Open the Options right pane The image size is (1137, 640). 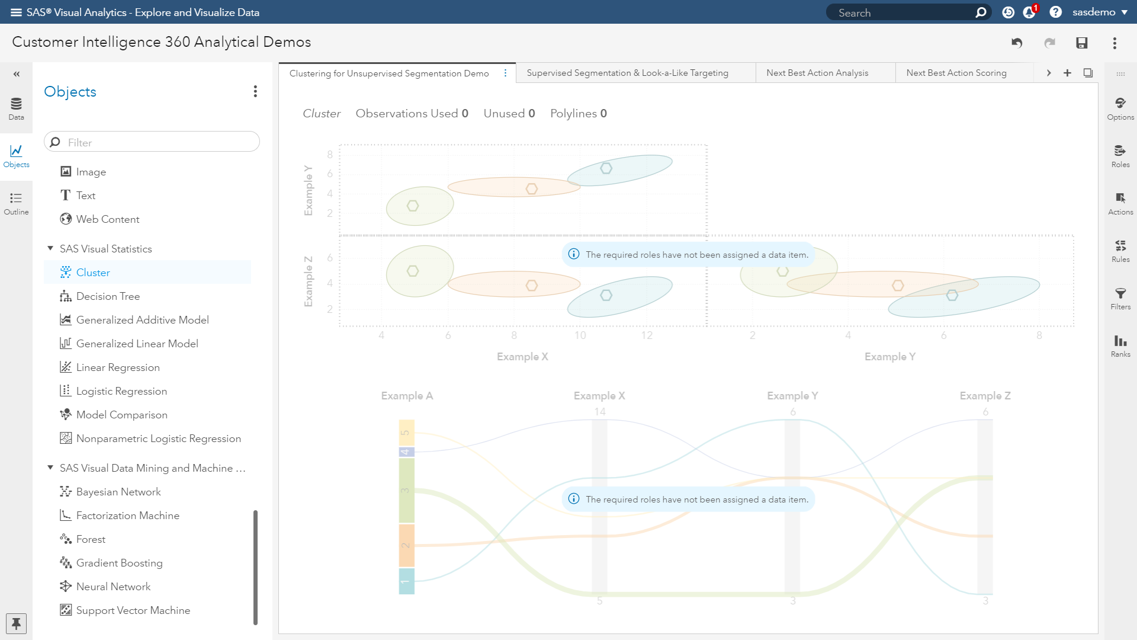pyautogui.click(x=1120, y=109)
